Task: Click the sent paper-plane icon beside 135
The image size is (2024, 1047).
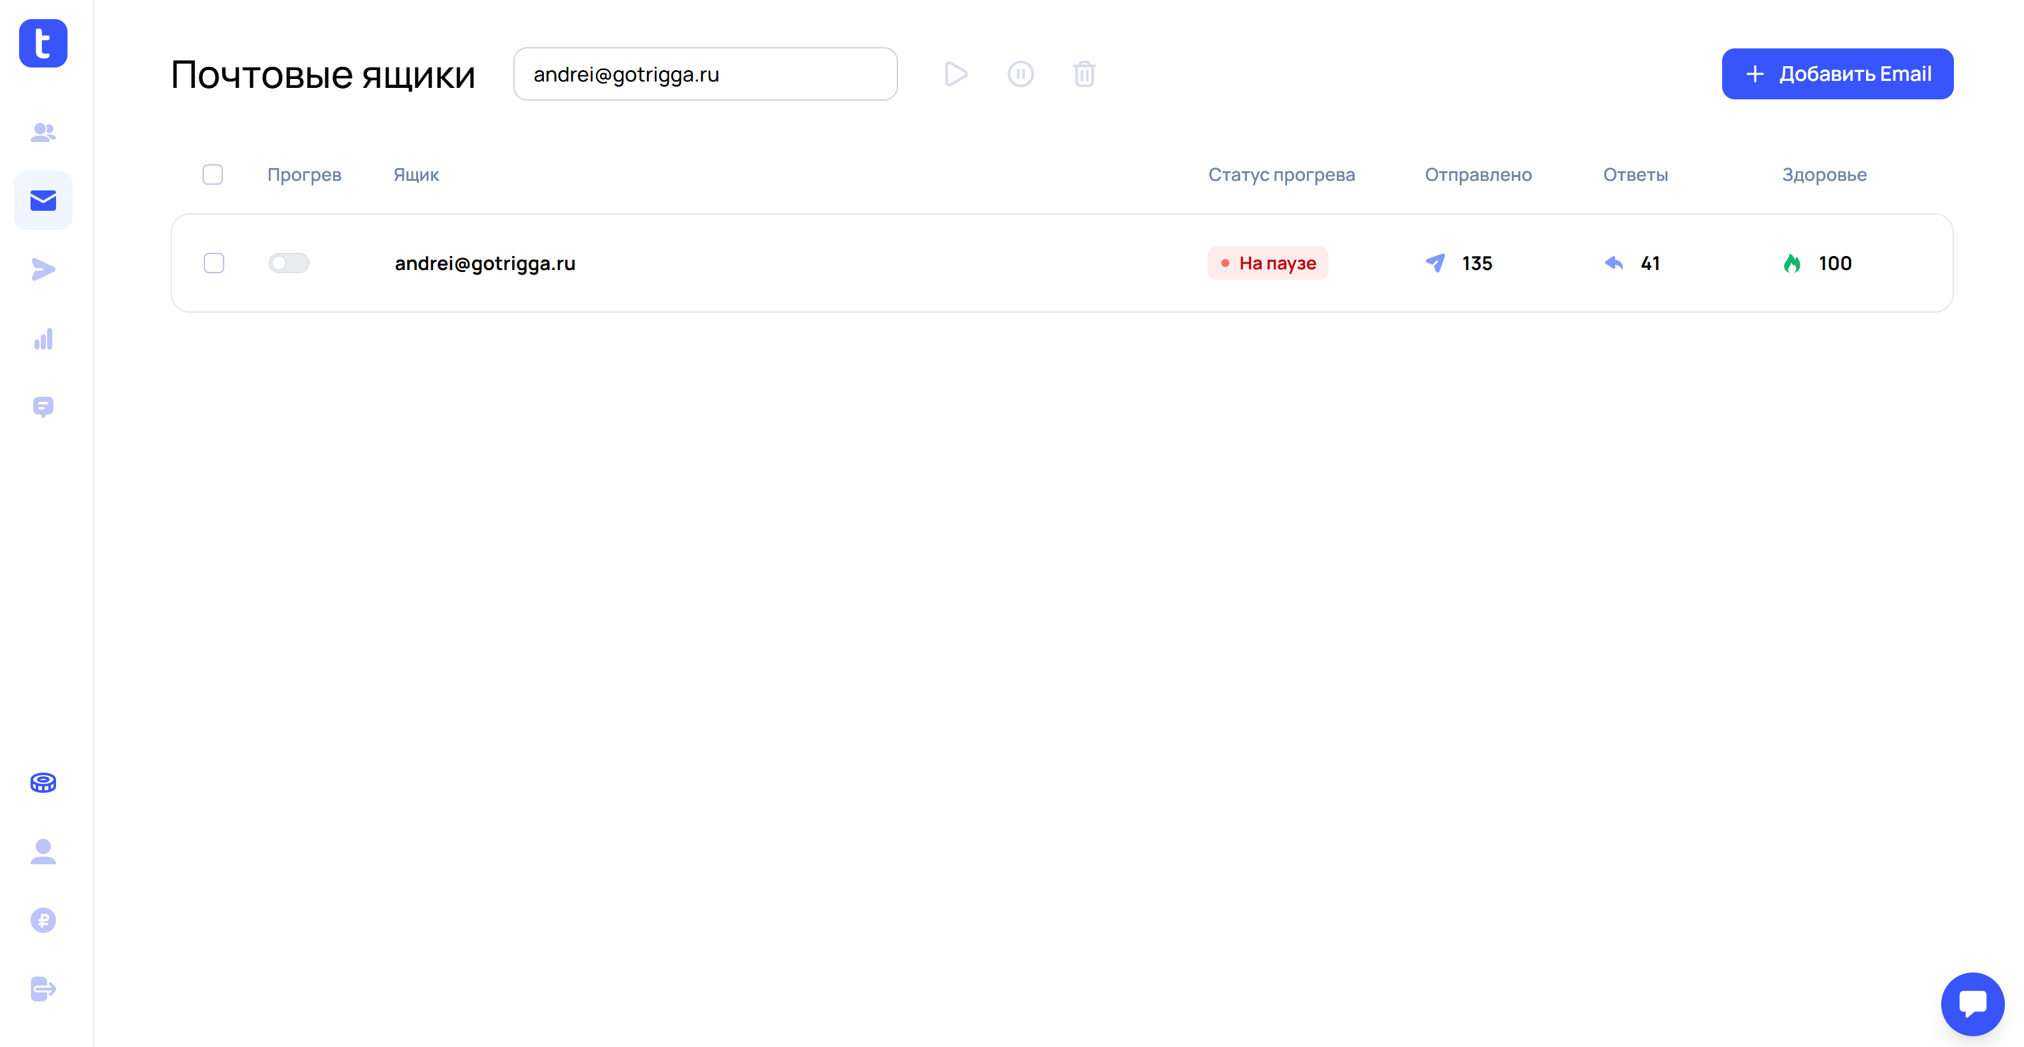Action: (1436, 263)
